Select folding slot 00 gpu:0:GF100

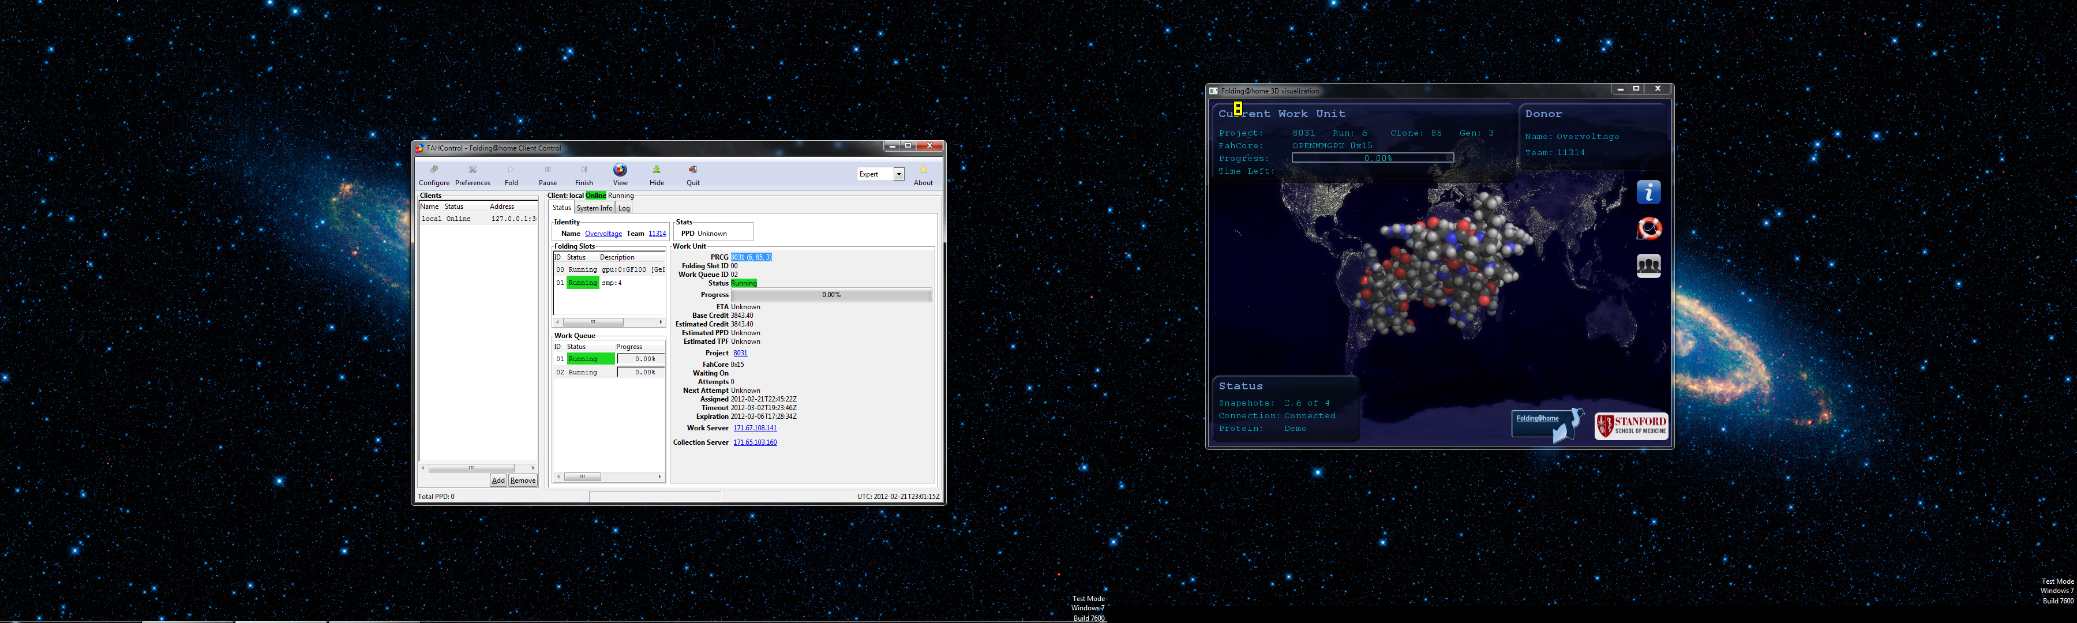[x=609, y=270]
